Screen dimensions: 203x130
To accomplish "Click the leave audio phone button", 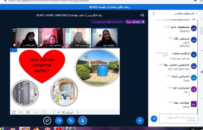I will [71, 121].
